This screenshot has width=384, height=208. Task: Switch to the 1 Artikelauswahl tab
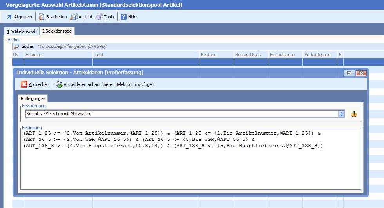(x=22, y=31)
